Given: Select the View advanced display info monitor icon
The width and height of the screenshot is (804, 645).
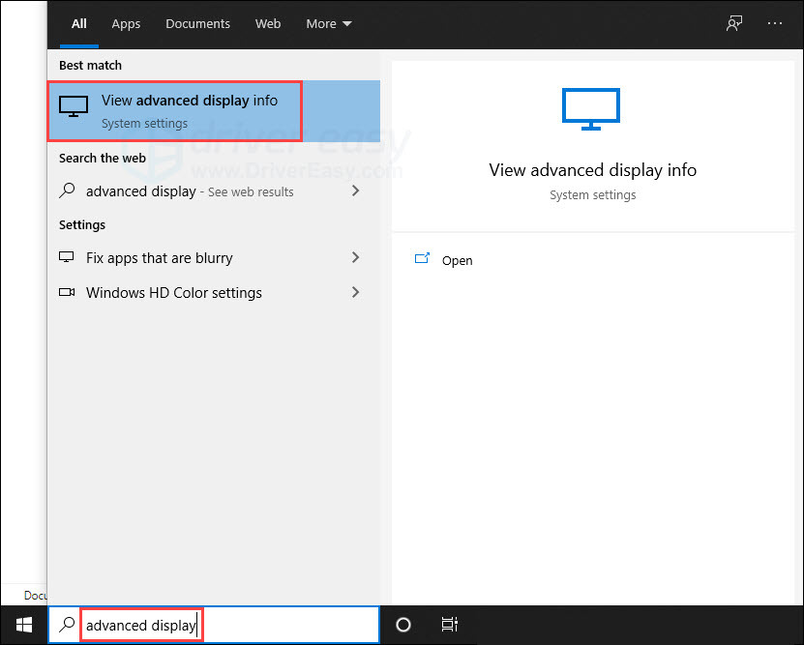Looking at the screenshot, I should [73, 106].
